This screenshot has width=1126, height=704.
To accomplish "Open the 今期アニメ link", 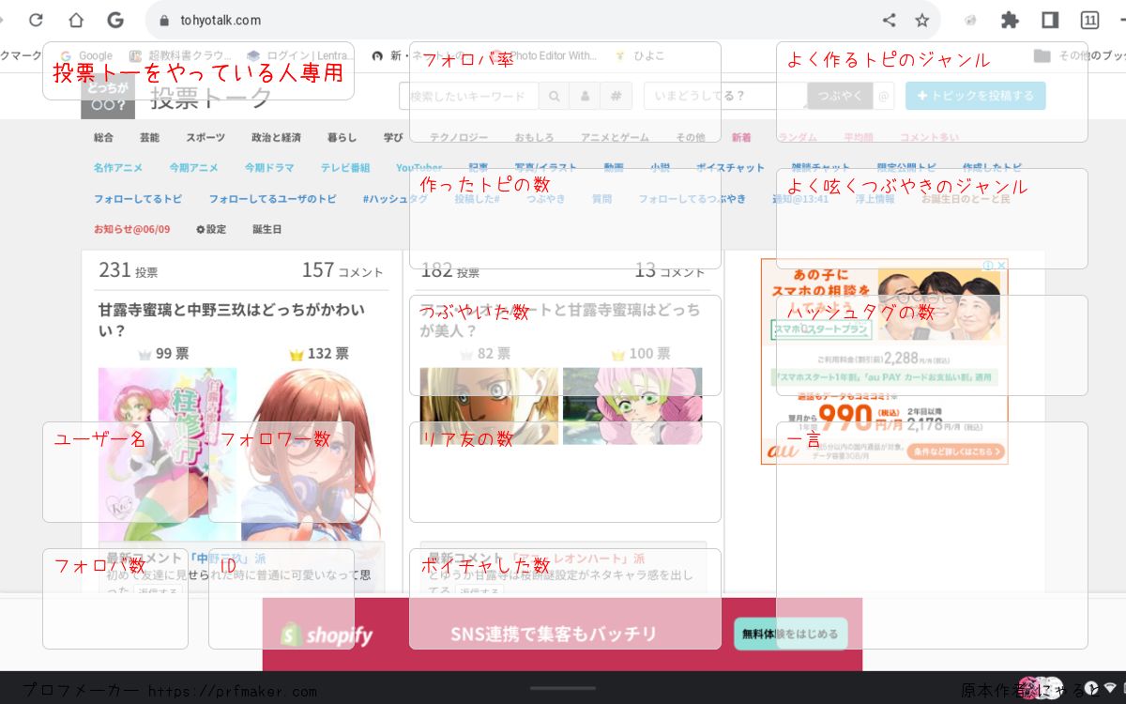I will [193, 168].
